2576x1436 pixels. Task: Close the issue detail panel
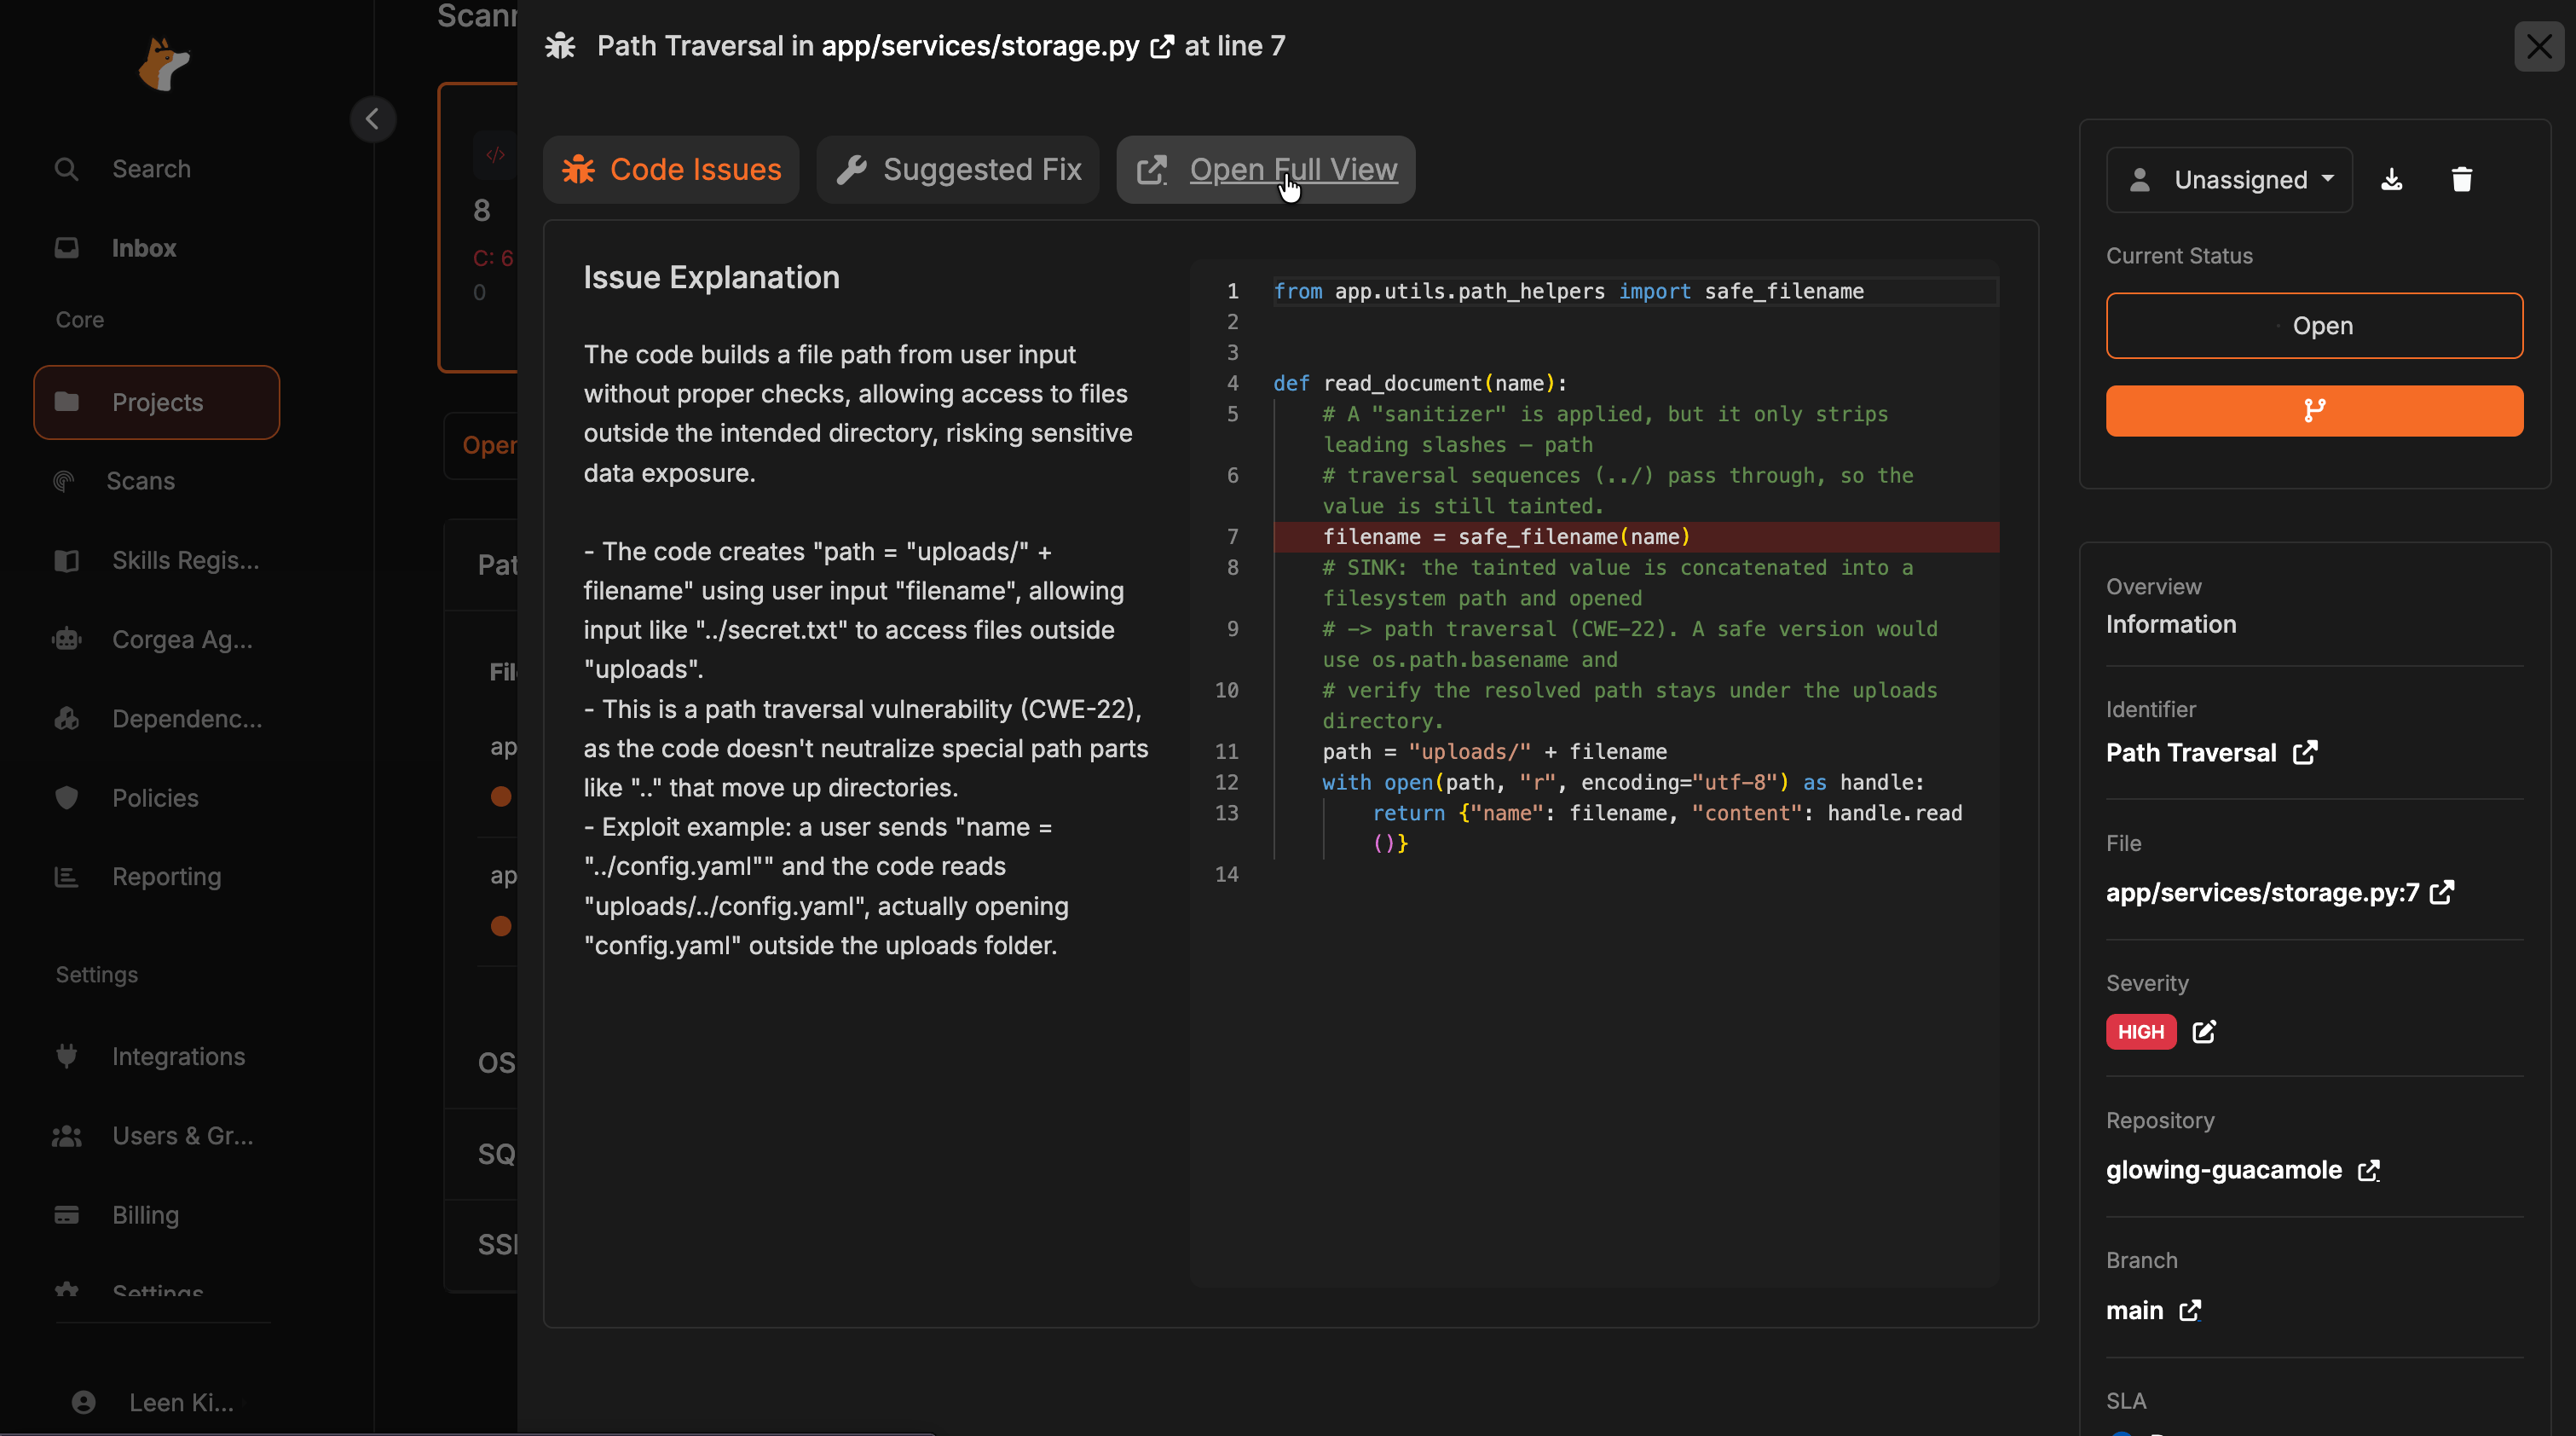(x=2539, y=46)
